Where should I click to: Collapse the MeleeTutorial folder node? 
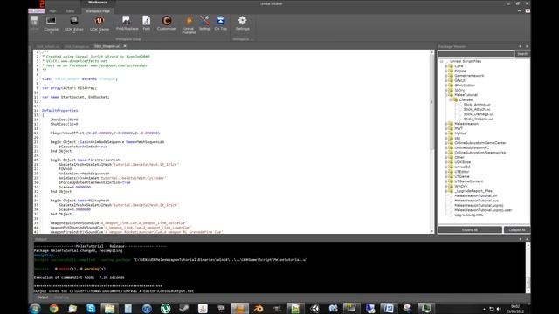[446, 95]
